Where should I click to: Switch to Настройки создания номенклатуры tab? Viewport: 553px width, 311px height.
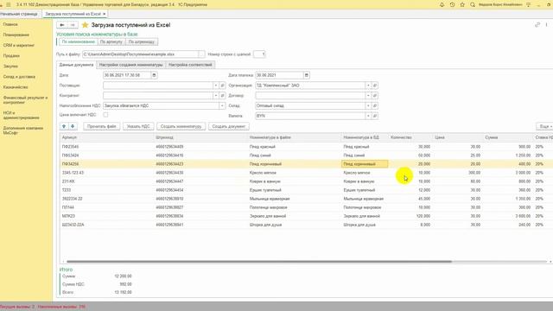pyautogui.click(x=130, y=65)
